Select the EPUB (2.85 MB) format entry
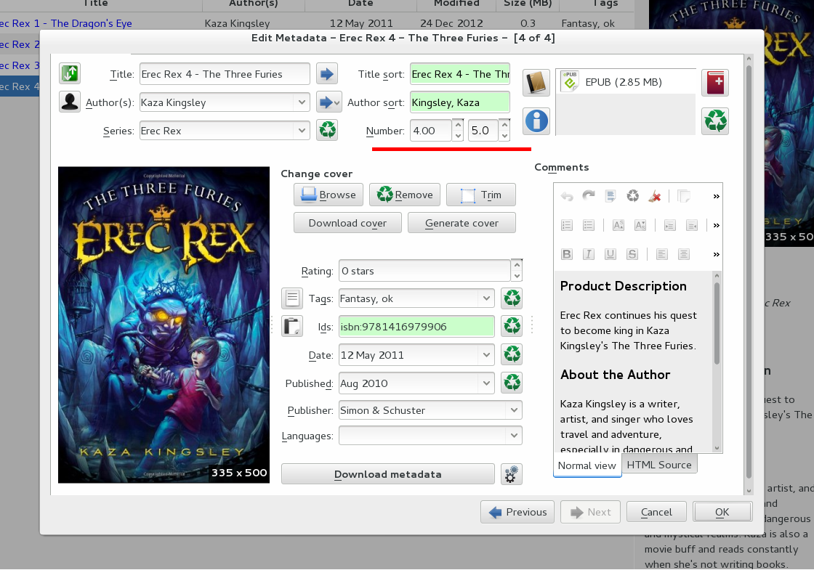The width and height of the screenshot is (814, 570). point(626,82)
